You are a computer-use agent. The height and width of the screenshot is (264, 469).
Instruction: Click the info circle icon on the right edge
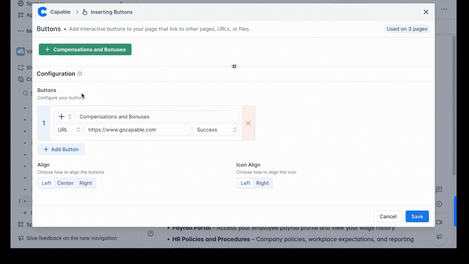coord(439,204)
